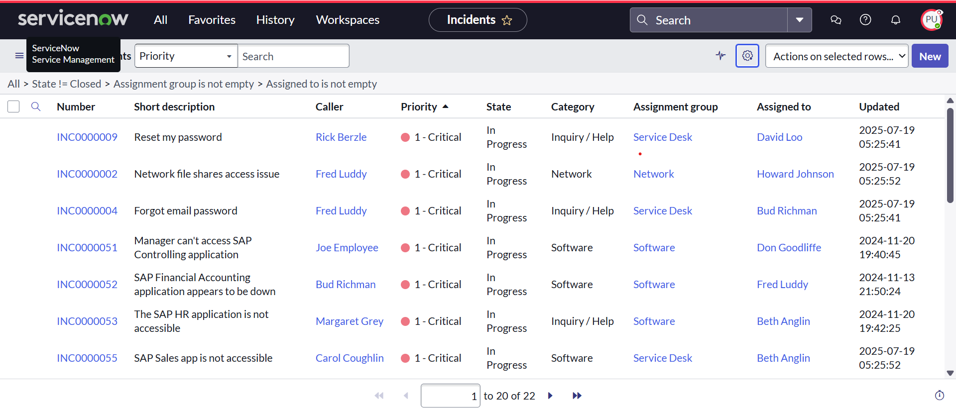Viewport: 956px width, 411px height.
Task: Open the Priority search field dropdown
Action: click(186, 56)
